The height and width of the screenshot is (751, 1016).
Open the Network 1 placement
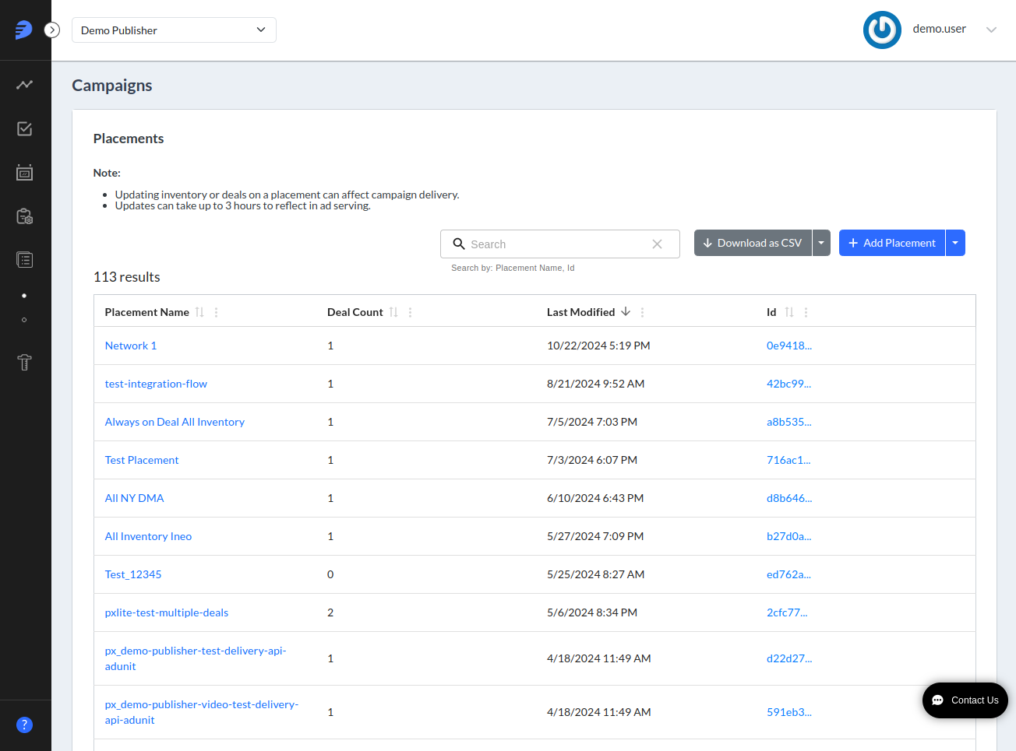coord(131,346)
